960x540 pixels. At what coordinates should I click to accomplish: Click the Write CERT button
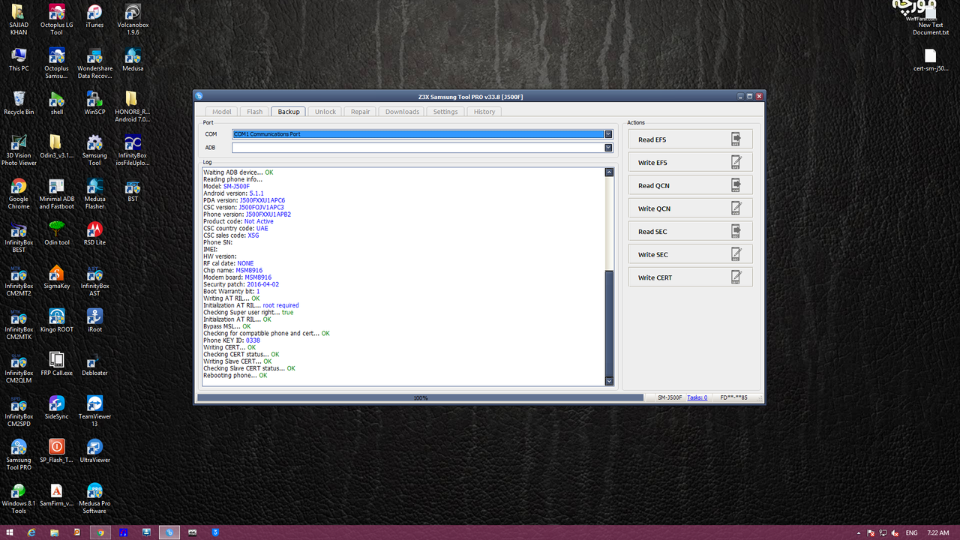pyautogui.click(x=690, y=277)
